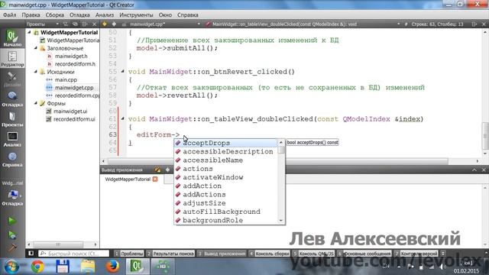Viewport: 489px width, 275px height.
Task: Open the Инструменты menu
Action: click(x=136, y=15)
